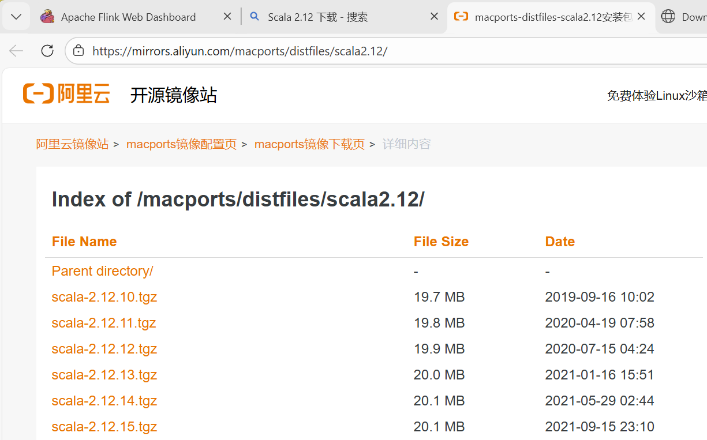The image size is (707, 440).
Task: Click date 2021-01-16 15:51
Action: [x=600, y=375]
